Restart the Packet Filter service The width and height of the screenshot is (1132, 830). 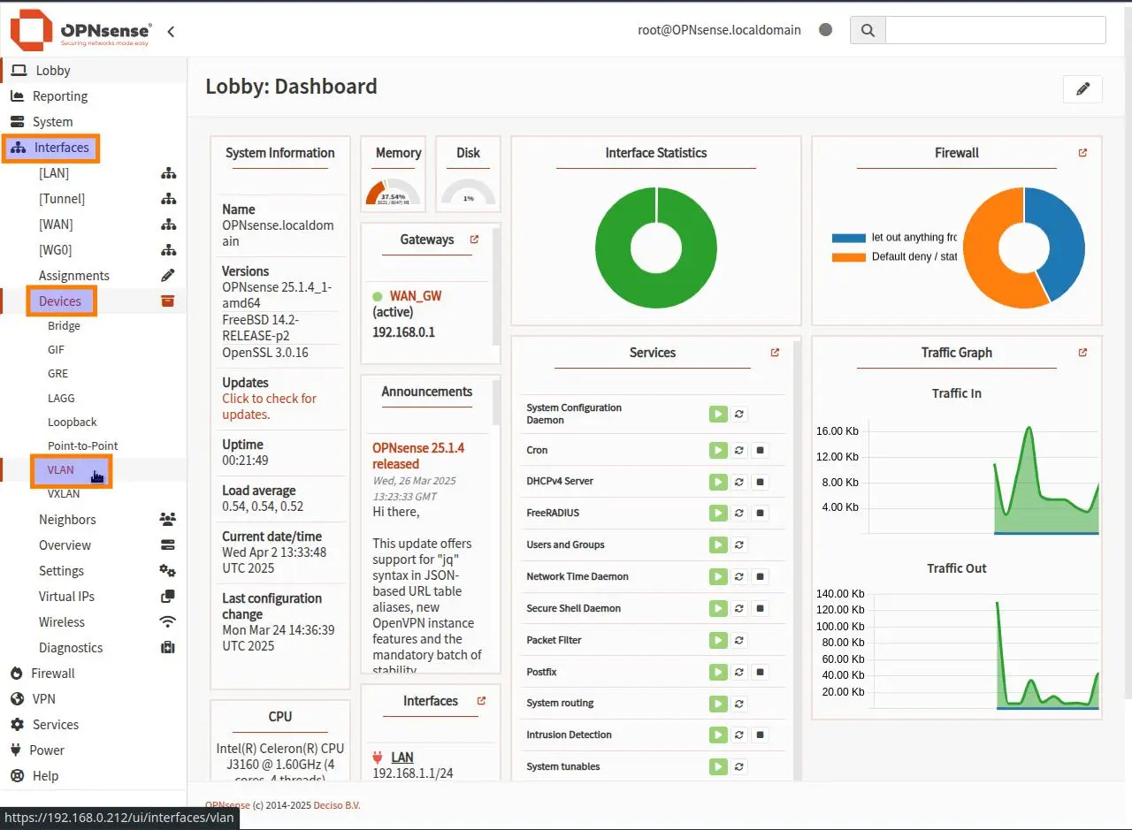click(738, 641)
